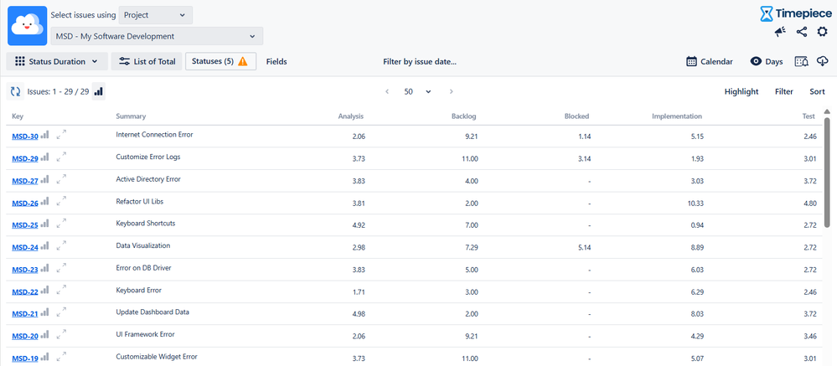Viewport: 837px width, 366px height.
Task: Open the announcements megaphone icon
Action: click(x=780, y=32)
